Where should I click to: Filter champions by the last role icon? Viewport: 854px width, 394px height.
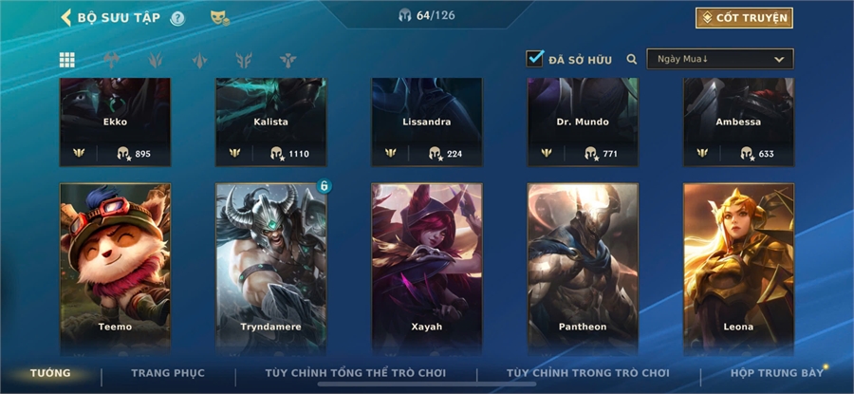(288, 60)
